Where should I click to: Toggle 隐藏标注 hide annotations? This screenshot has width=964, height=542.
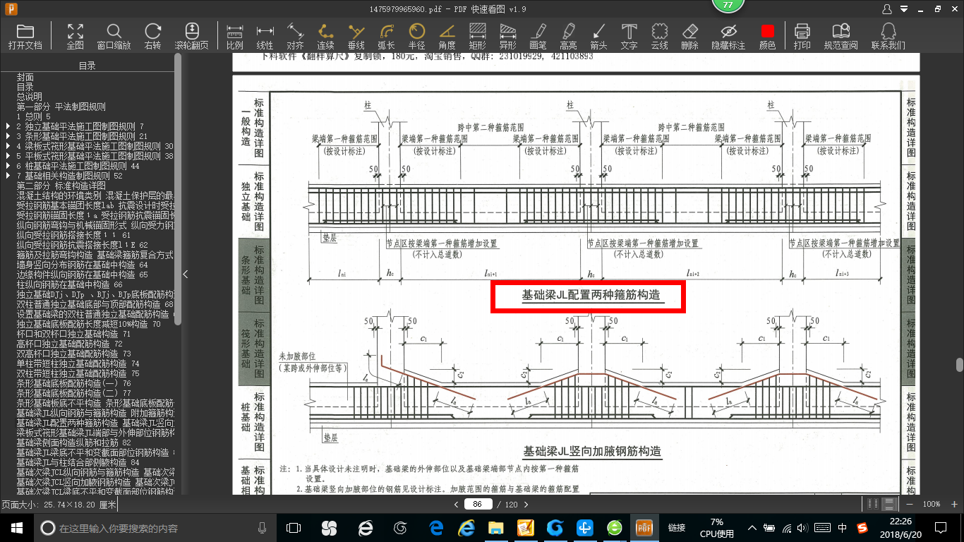pyautogui.click(x=728, y=32)
